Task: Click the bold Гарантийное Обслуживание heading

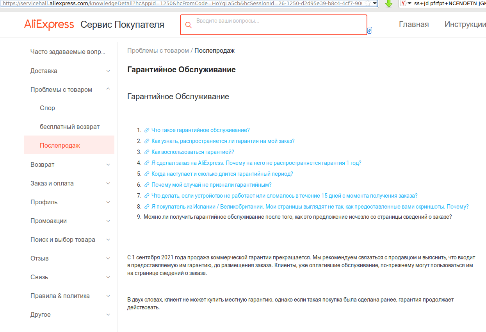Action: coord(182,70)
